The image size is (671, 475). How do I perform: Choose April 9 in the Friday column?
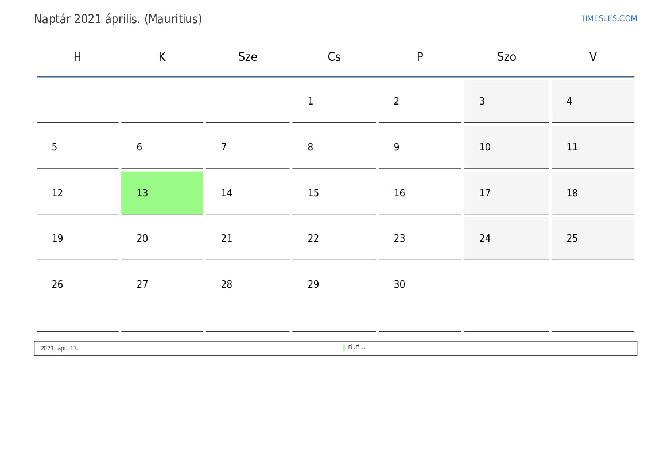click(x=420, y=147)
